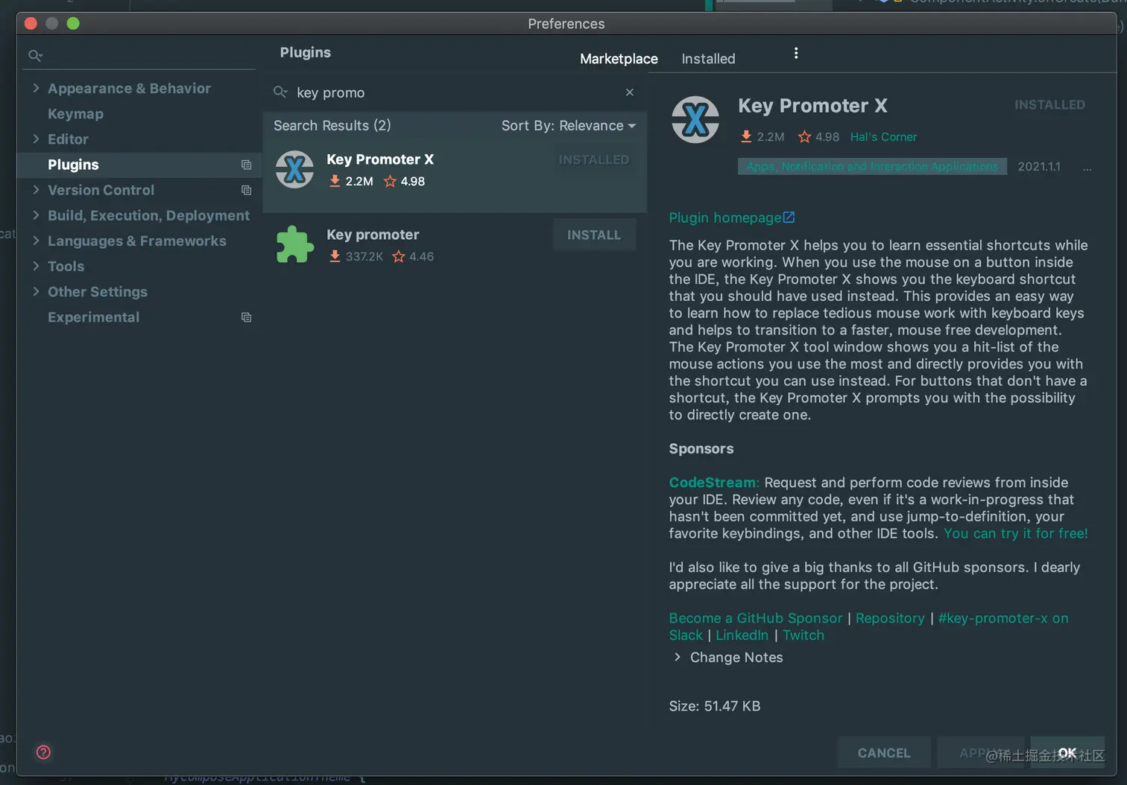
Task: Open the CodeStream sponsor link
Action: click(712, 482)
